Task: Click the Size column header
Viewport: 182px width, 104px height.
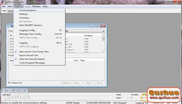Action: pyautogui.click(x=76, y=60)
